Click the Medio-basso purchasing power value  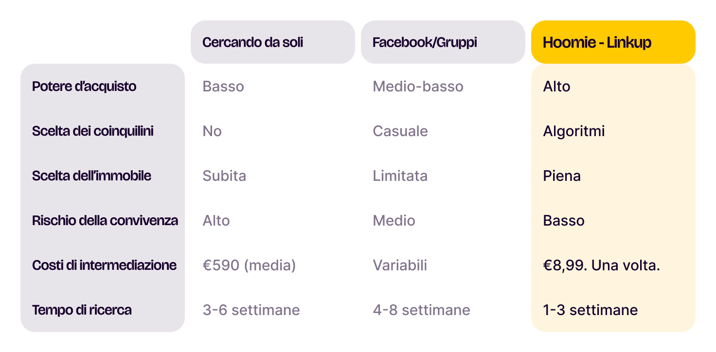coord(418,87)
